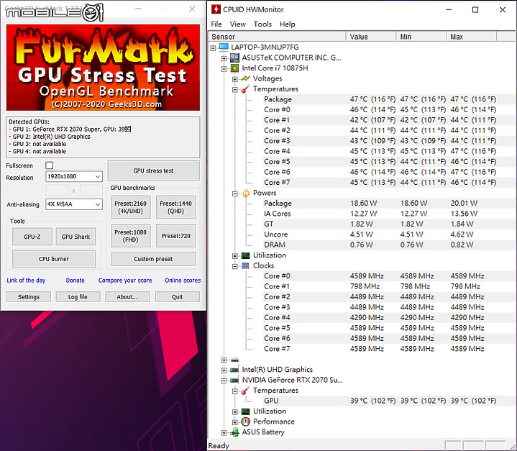Click the NVIDIA GeForce RTX card icon

234,381
